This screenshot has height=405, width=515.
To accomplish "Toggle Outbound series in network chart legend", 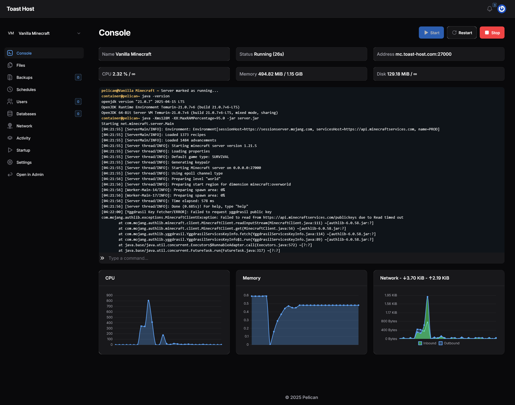I will (x=449, y=343).
